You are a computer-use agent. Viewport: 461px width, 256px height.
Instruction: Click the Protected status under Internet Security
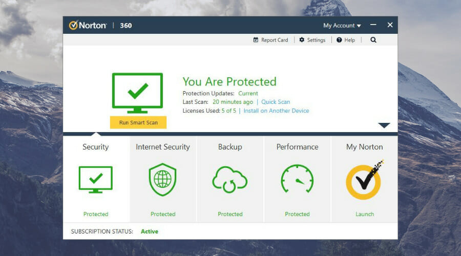(163, 214)
